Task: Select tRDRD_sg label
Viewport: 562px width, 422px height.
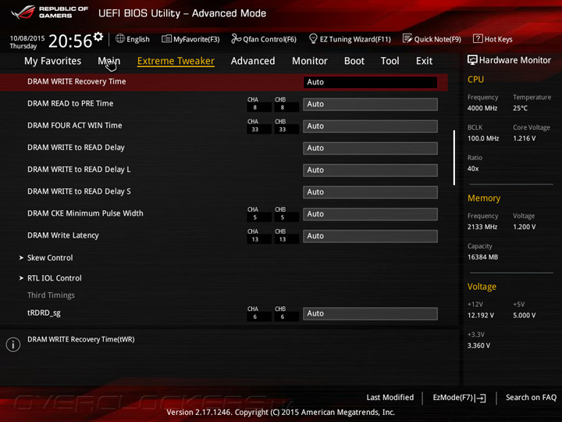Action: point(44,313)
